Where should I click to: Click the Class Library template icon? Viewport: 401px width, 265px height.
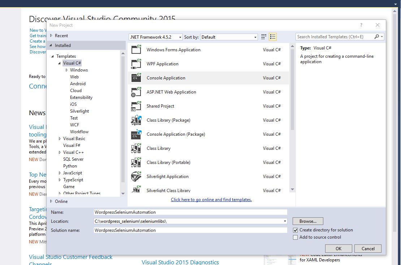136,148
